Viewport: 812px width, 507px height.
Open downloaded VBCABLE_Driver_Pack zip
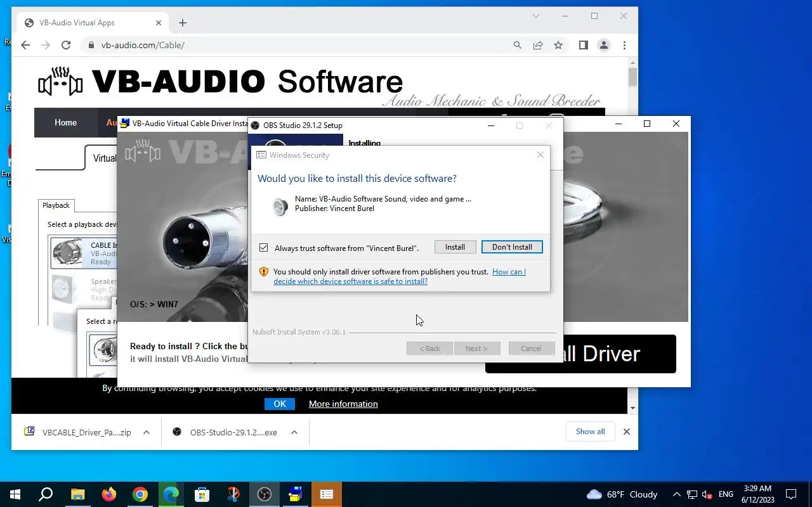[x=79, y=432]
